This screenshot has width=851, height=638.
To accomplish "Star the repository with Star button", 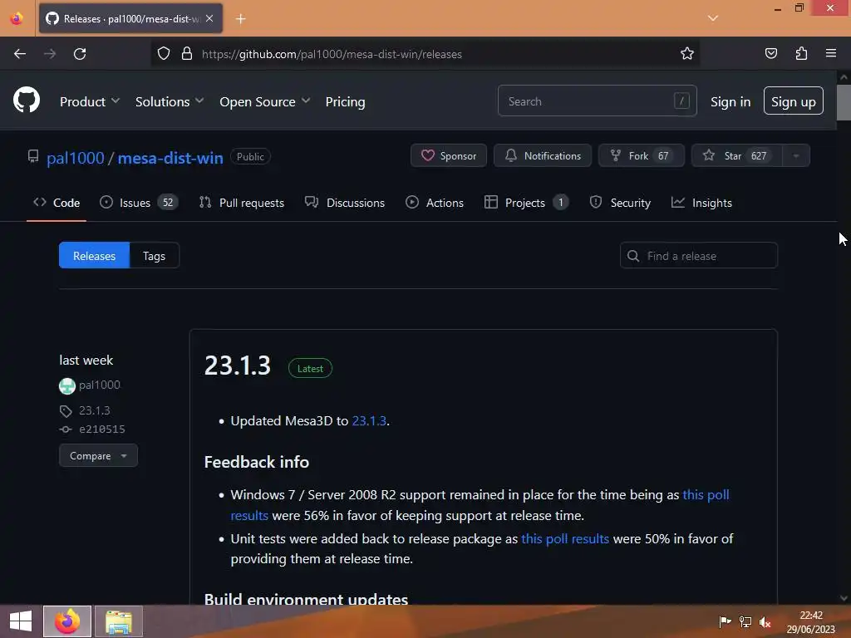I will click(x=736, y=155).
